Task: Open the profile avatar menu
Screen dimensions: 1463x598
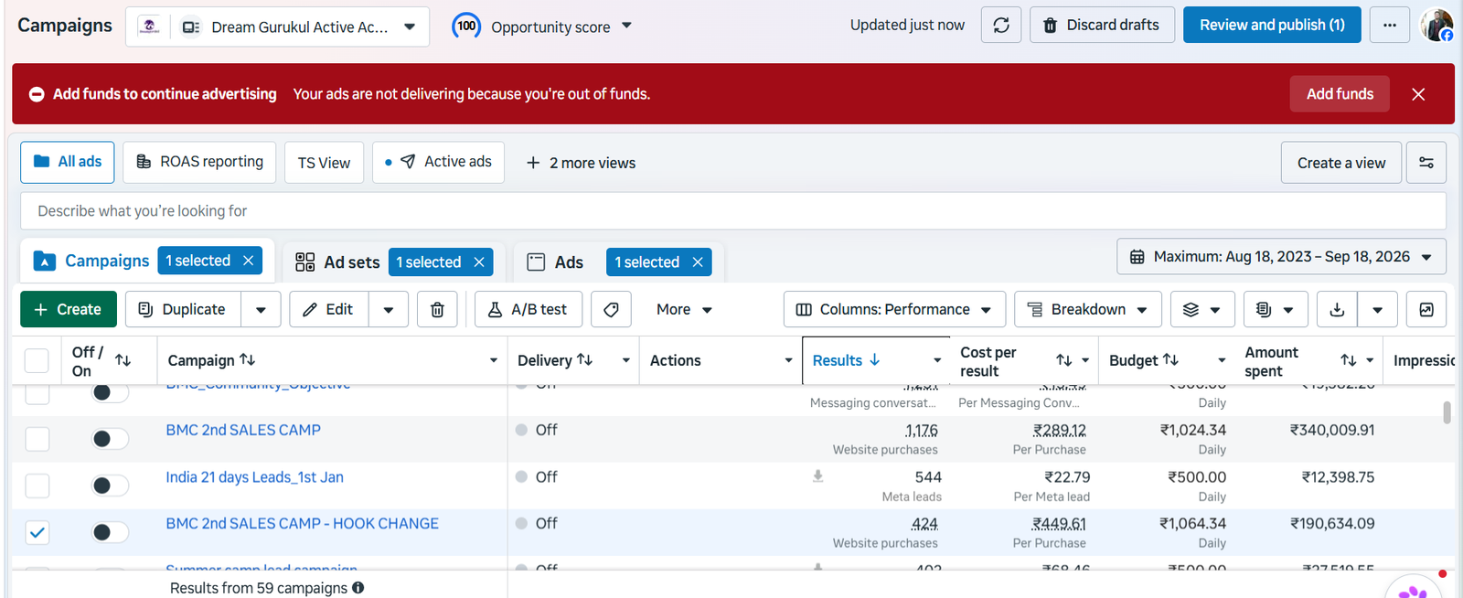Action: (1436, 25)
